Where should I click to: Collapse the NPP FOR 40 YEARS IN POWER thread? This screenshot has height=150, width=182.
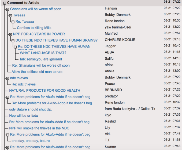pos(10,34)
